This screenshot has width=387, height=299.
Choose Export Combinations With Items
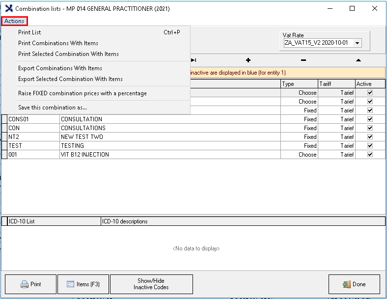coord(60,68)
